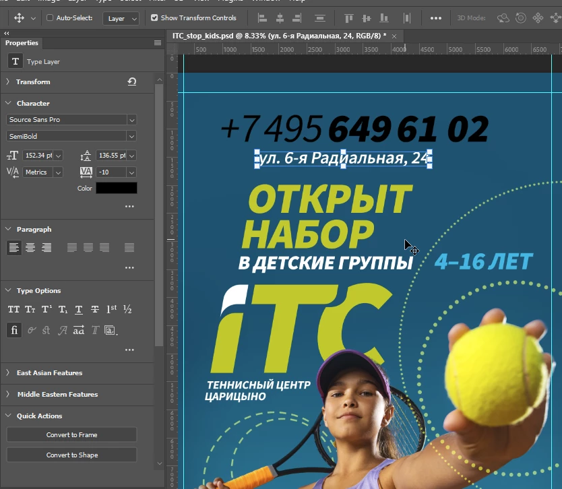
Task: Click the Justify last left paragraph icon
Action: (x=72, y=248)
